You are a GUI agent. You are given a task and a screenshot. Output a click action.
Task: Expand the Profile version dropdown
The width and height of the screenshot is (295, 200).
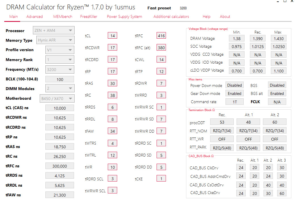pos(60,50)
